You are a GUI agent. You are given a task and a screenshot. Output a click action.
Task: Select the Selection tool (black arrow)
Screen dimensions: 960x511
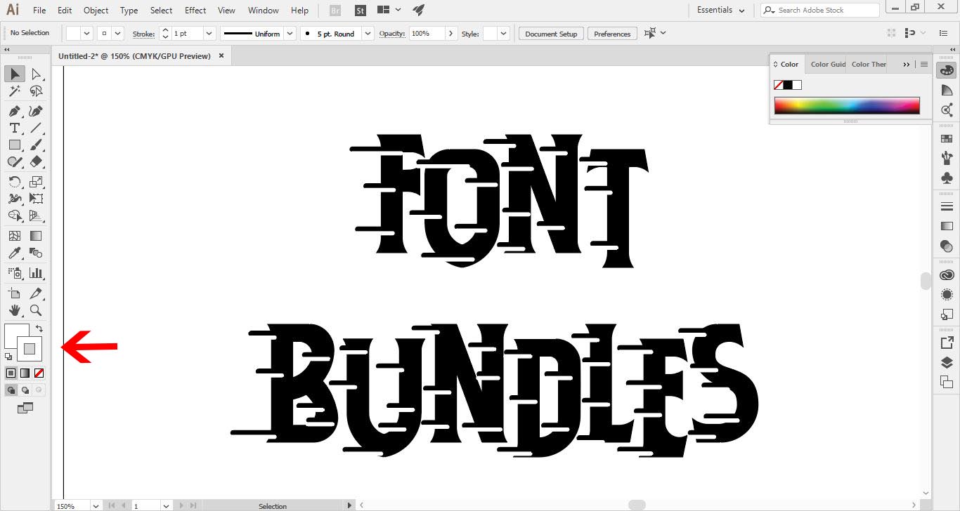pos(15,74)
